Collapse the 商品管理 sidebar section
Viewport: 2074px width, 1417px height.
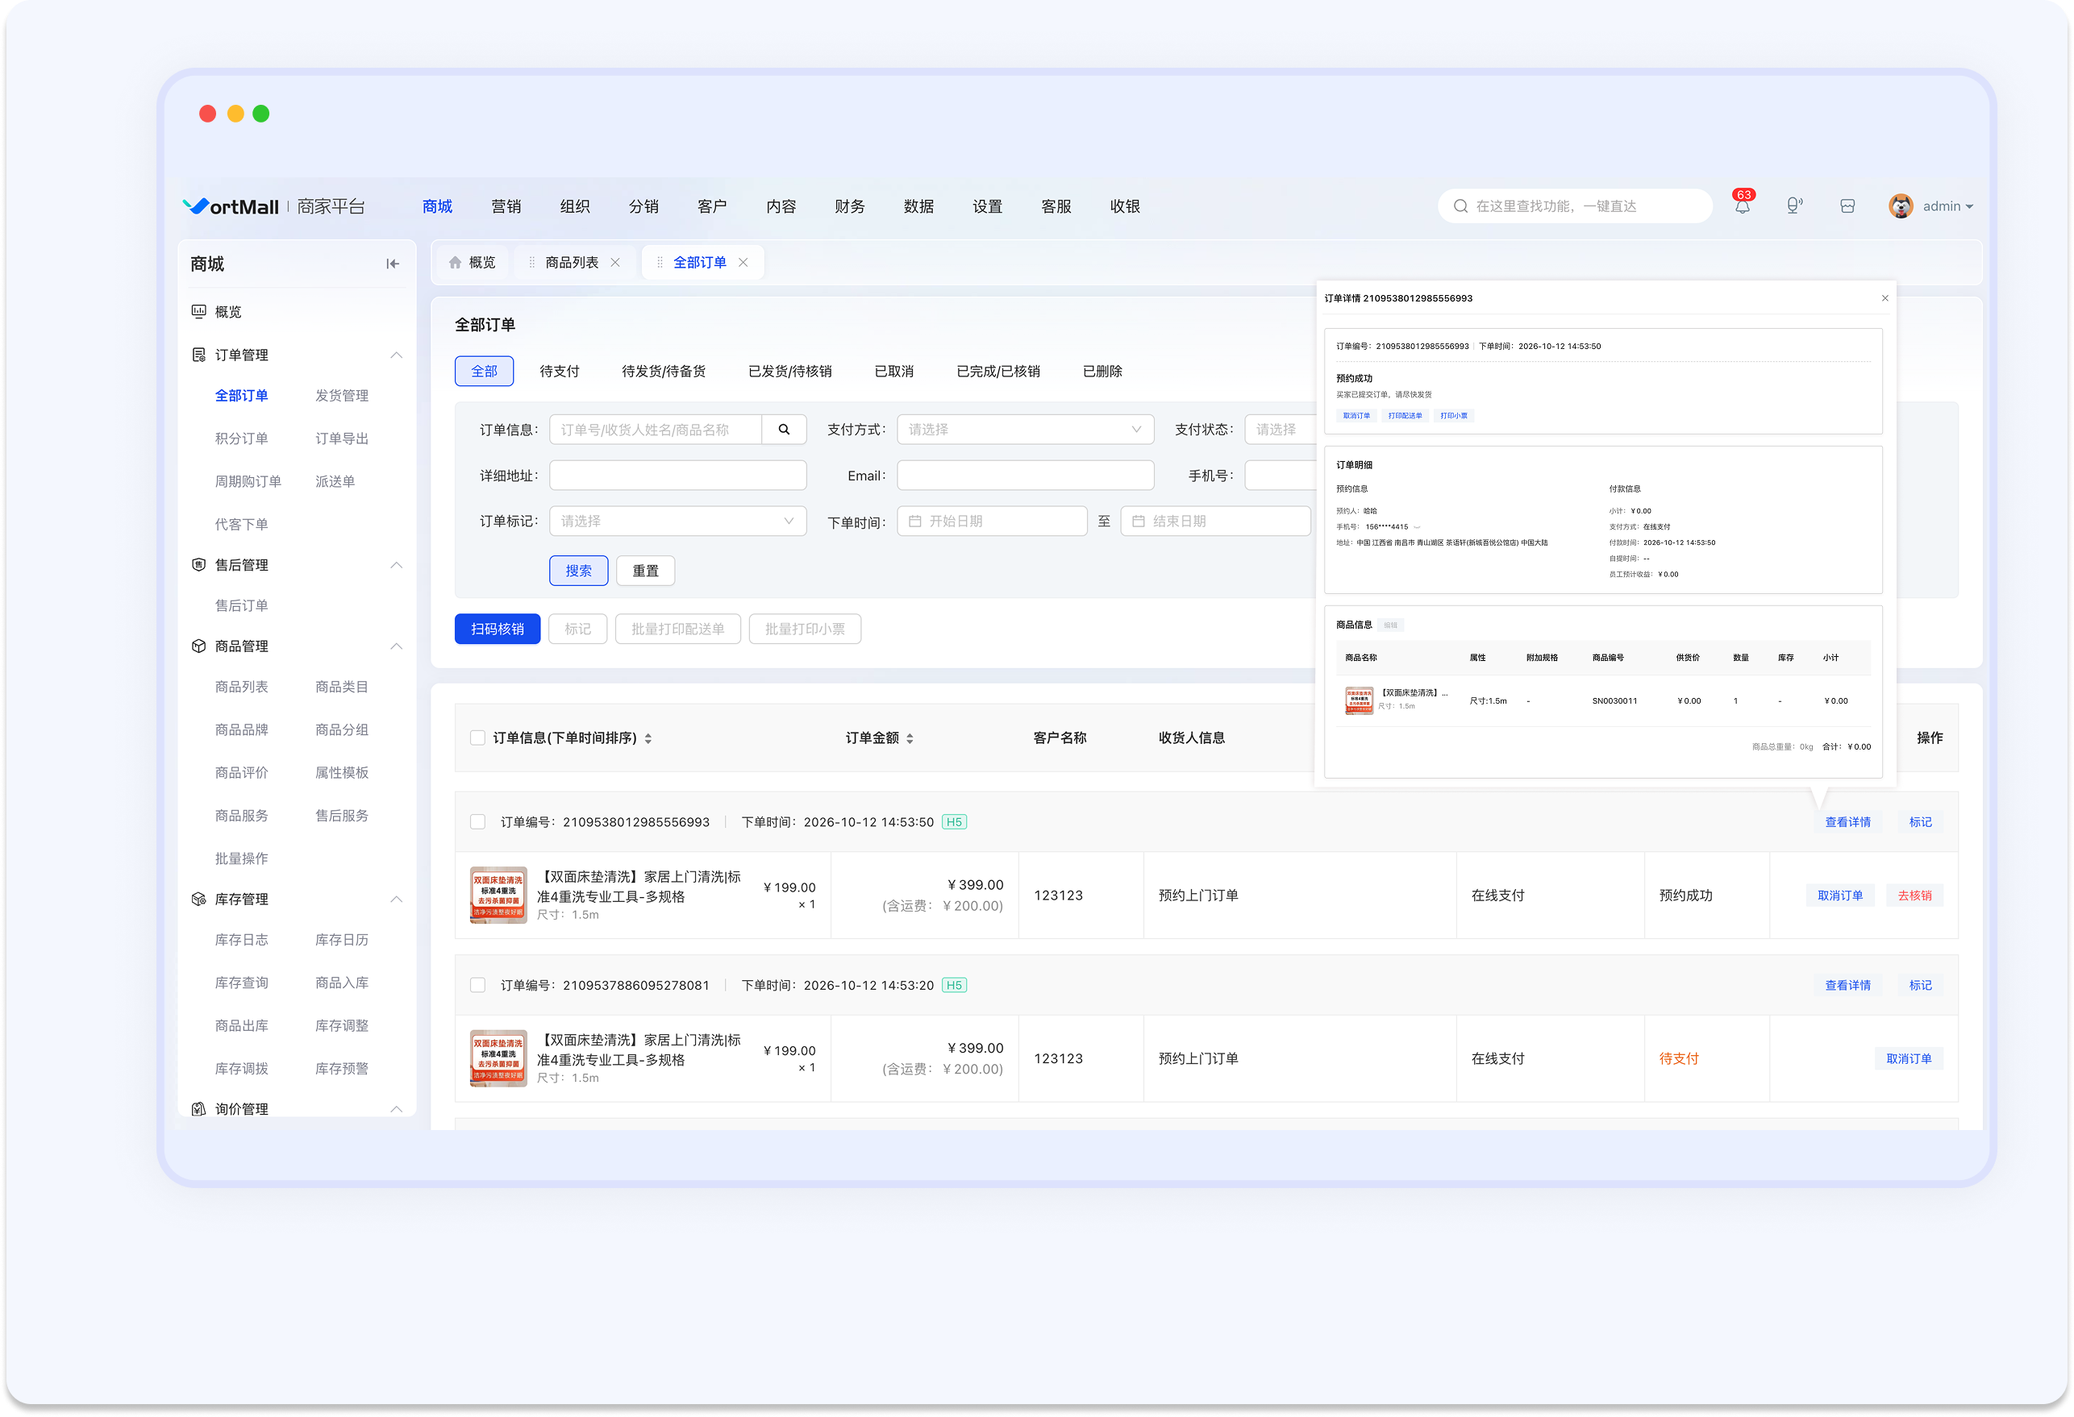click(x=396, y=646)
